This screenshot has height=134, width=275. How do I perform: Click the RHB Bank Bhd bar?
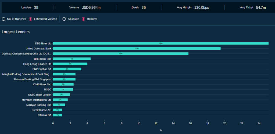(72, 59)
